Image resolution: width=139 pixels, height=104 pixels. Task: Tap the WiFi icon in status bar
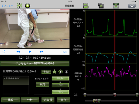6,1
